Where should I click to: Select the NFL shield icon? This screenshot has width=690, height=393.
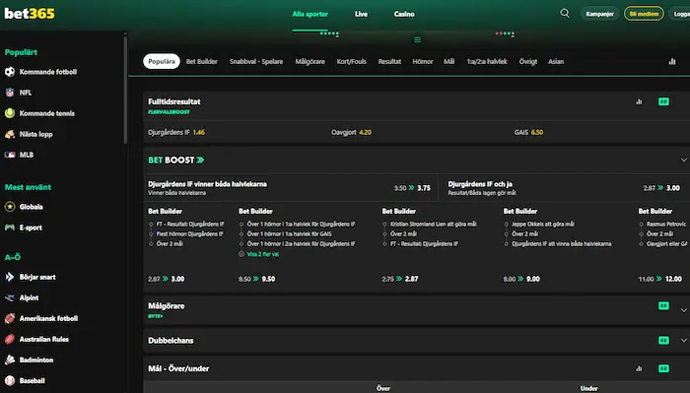[10, 93]
